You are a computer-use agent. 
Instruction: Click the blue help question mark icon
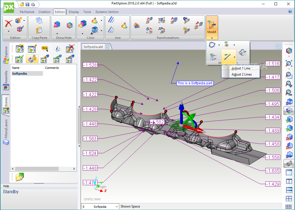290,11
